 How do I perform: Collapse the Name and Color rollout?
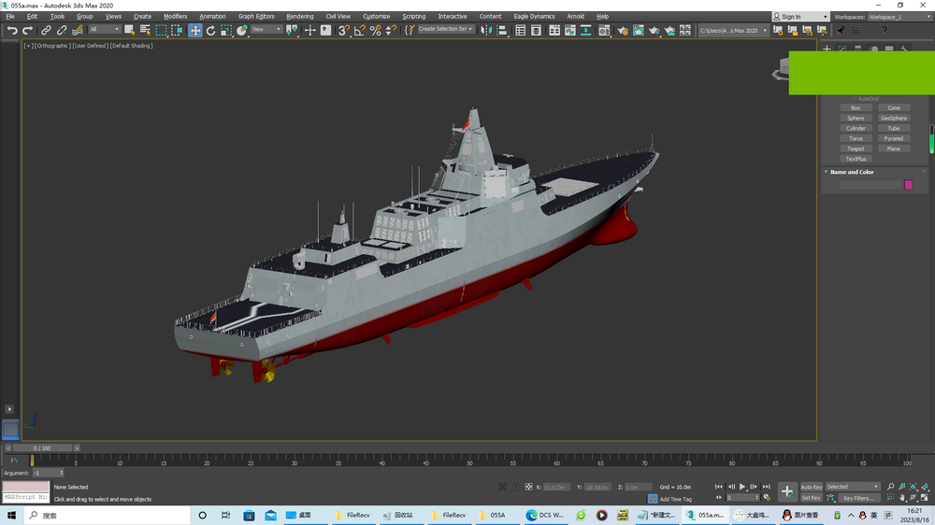851,172
